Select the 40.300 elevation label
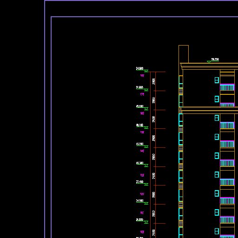The width and height of the screenshot is (238, 238). point(139,163)
